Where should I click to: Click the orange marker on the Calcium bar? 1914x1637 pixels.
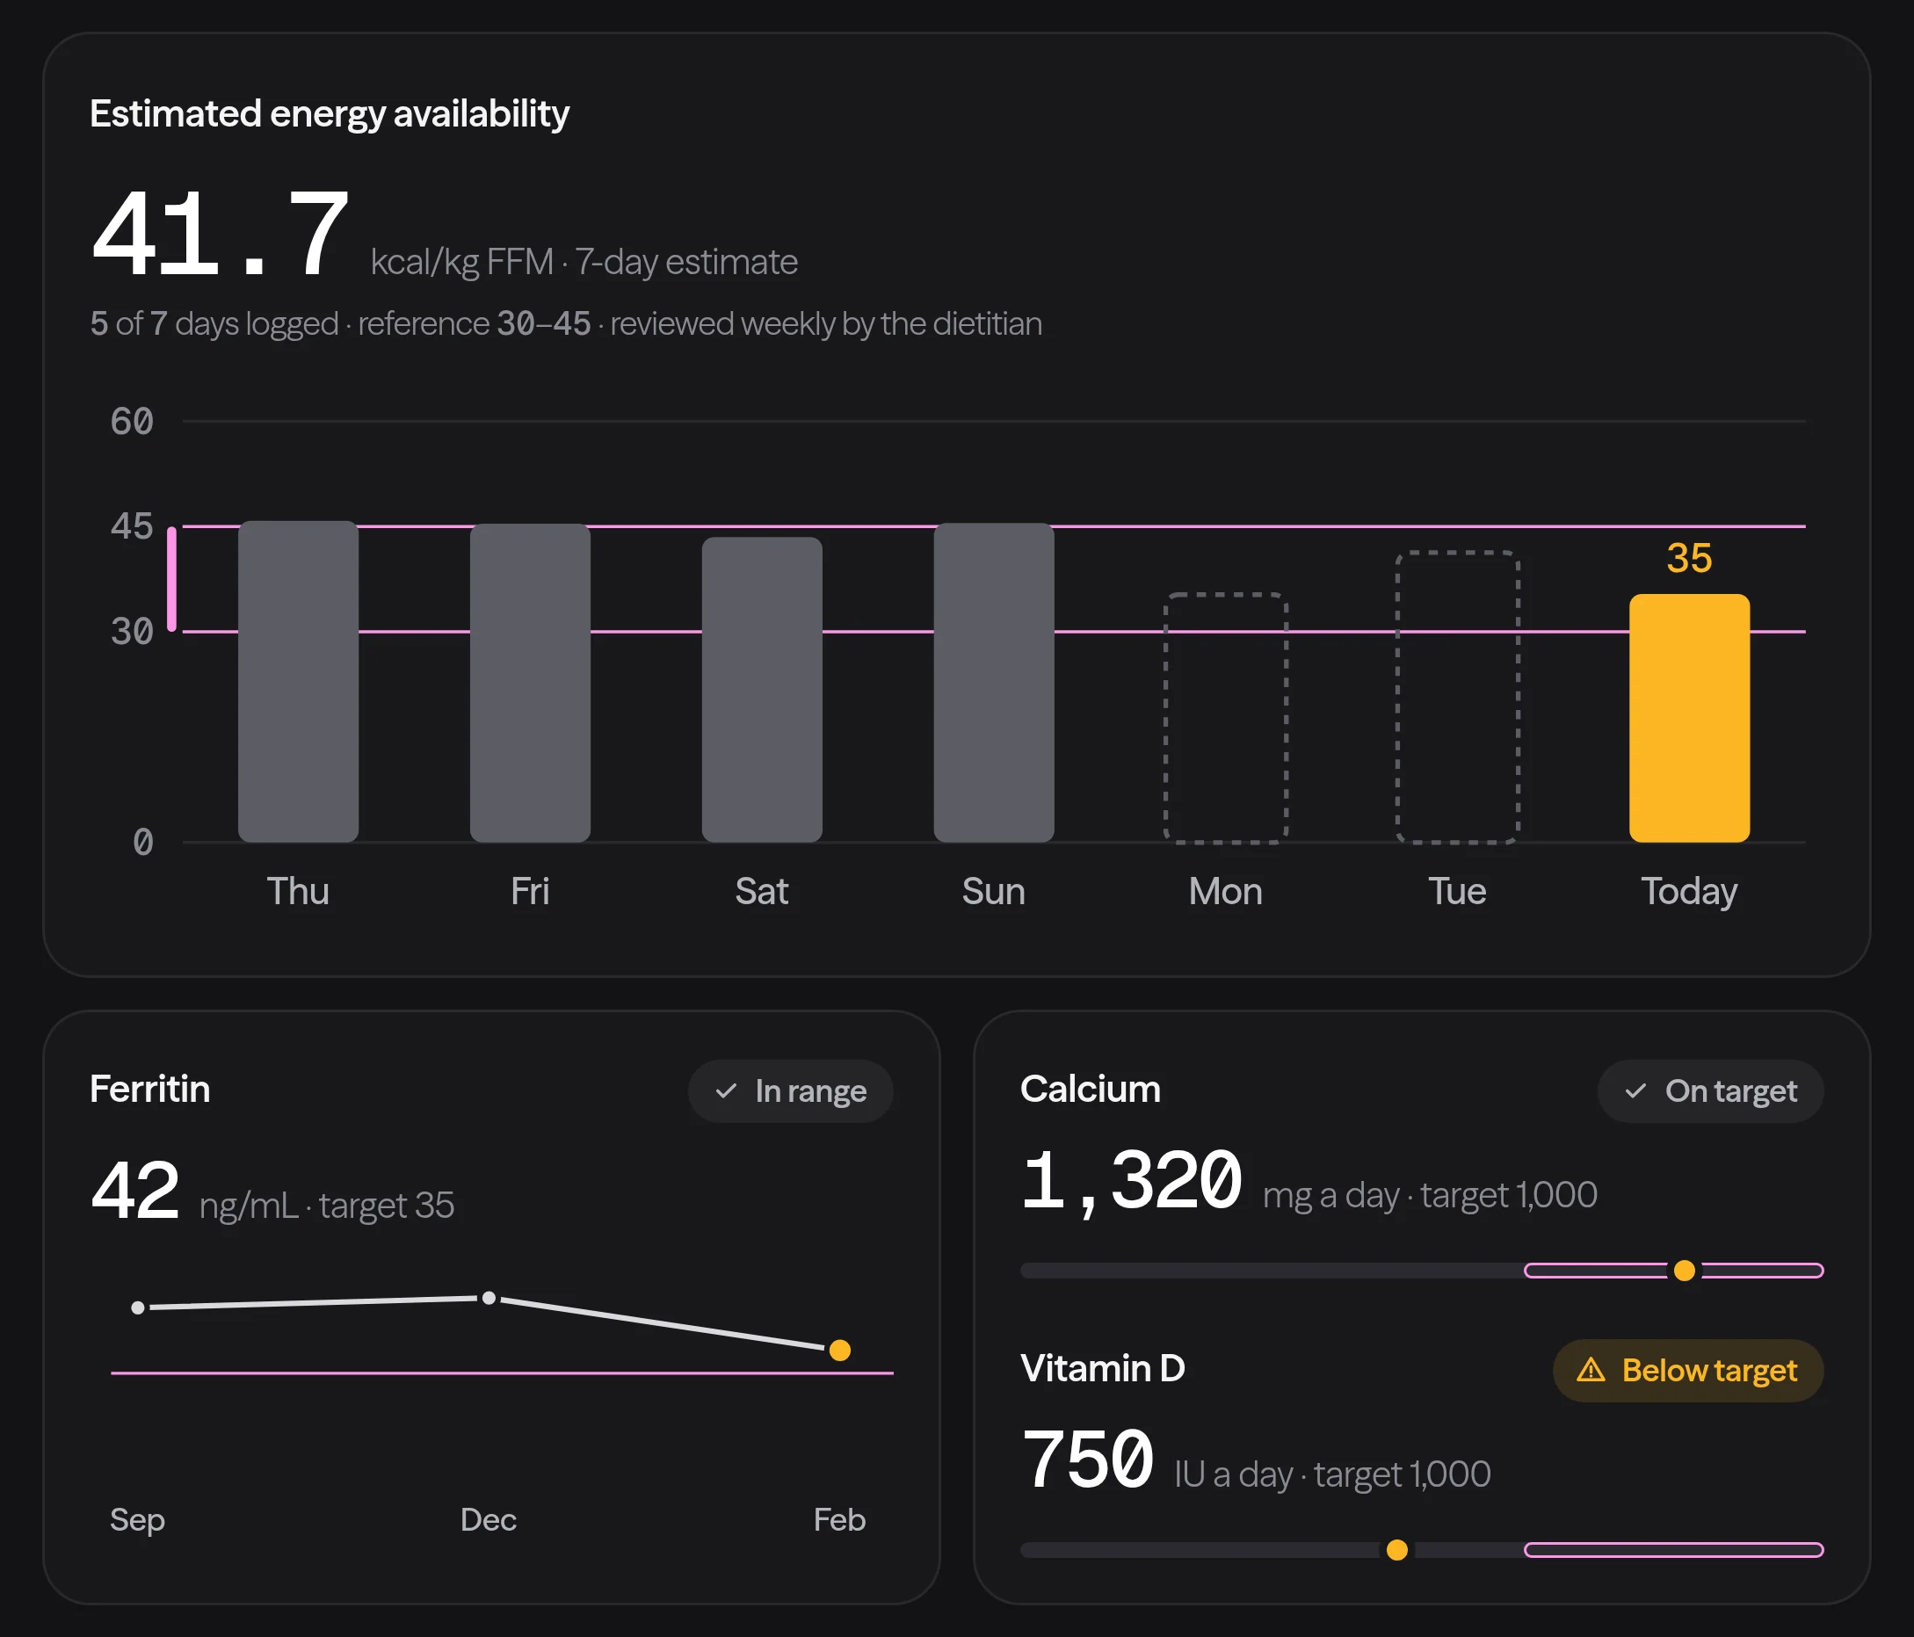click(1684, 1271)
